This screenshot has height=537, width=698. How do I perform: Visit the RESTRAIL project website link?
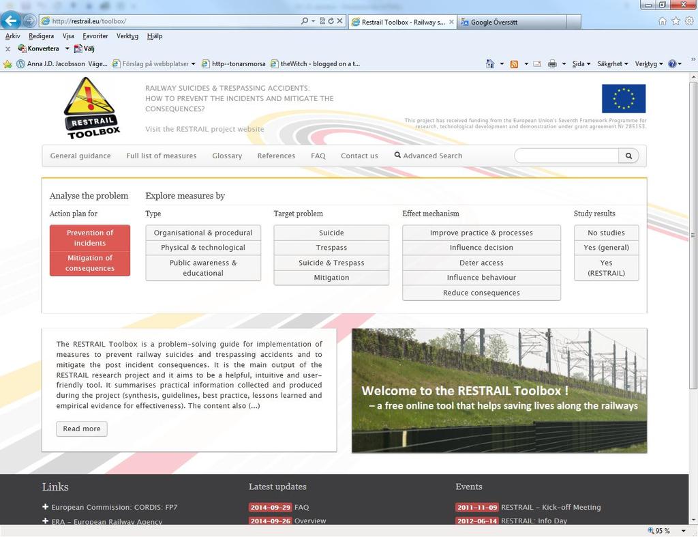tap(204, 129)
